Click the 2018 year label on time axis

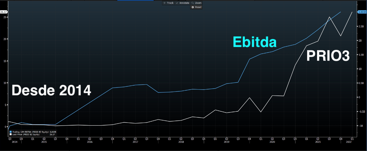pyautogui.click(x=181, y=142)
